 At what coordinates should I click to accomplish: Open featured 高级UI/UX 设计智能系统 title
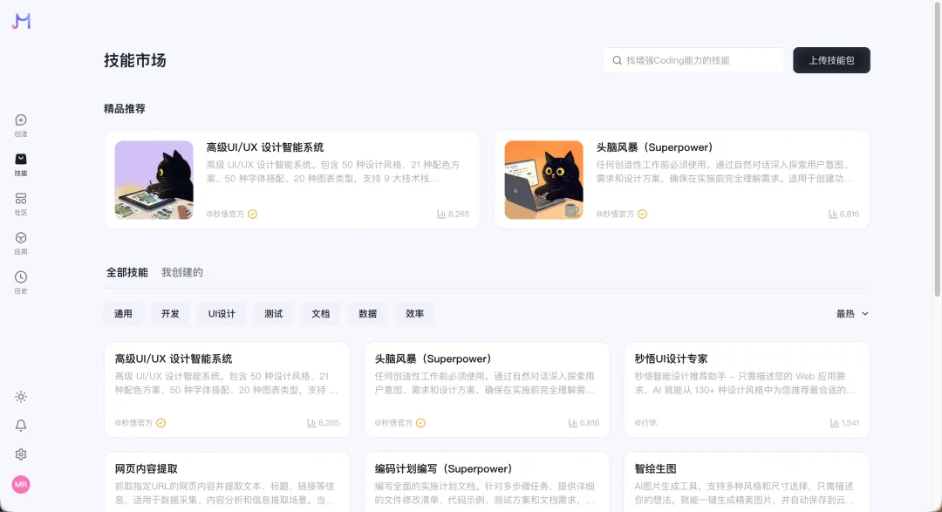click(265, 147)
